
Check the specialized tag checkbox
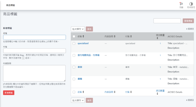tap(74, 43)
